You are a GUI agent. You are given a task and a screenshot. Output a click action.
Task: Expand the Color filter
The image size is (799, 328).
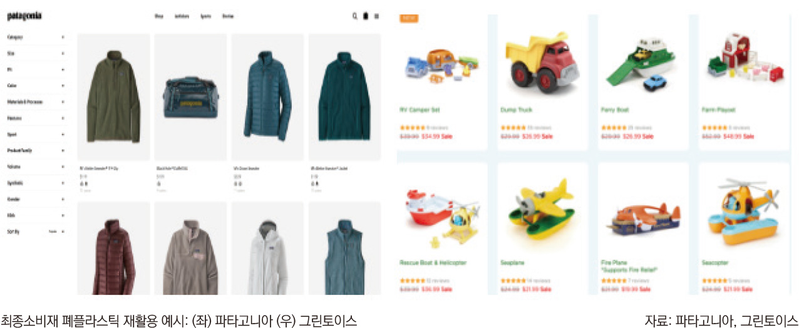36,85
